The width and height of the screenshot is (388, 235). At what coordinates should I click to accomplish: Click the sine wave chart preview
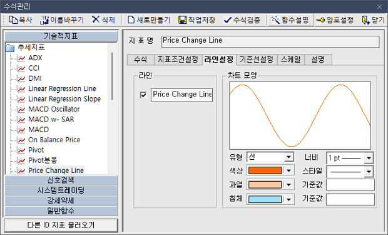pyautogui.click(x=300, y=115)
